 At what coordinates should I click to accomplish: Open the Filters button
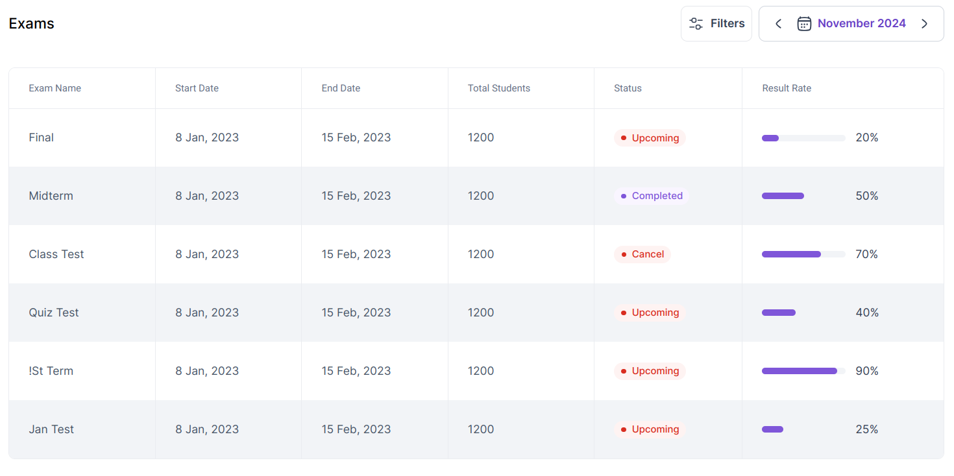[x=716, y=24]
